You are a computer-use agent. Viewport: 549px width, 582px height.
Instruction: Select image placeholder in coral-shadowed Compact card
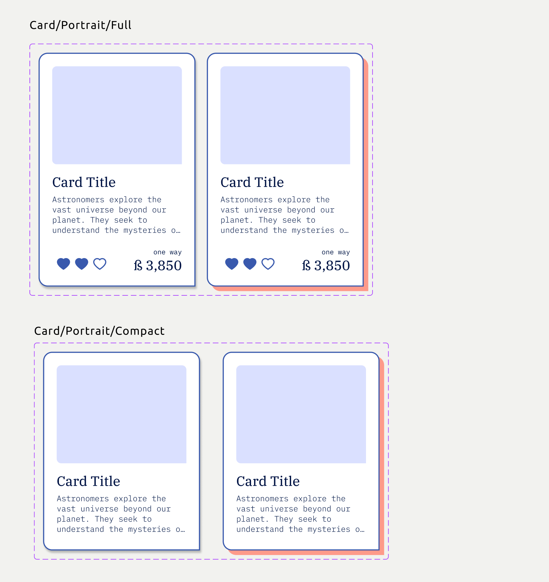[x=301, y=414]
